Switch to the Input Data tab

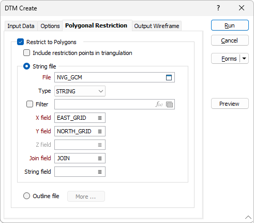pyautogui.click(x=21, y=26)
